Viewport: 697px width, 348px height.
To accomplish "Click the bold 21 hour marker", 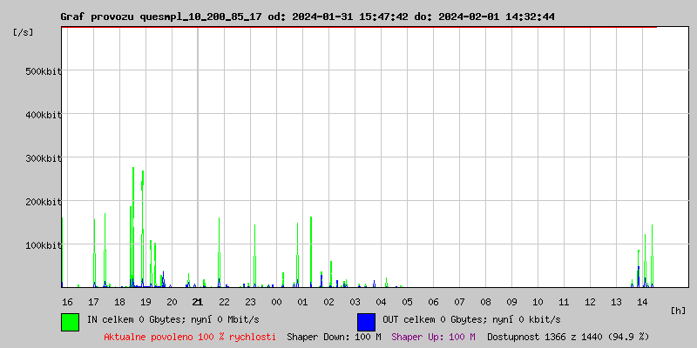I will [198, 302].
